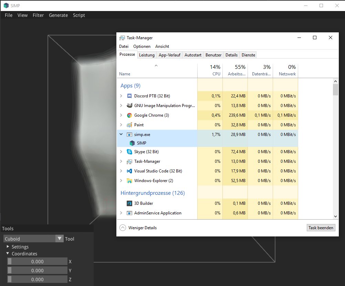Image resolution: width=345 pixels, height=286 pixels.
Task: Select the Prozesse tab
Action: pyautogui.click(x=127, y=54)
